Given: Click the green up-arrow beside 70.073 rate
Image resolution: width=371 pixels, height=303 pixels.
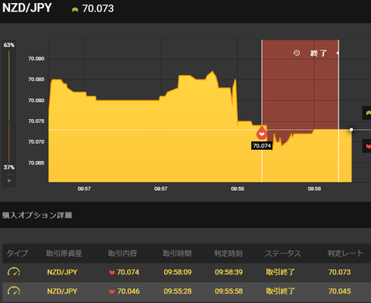Looking at the screenshot, I should tap(75, 9).
